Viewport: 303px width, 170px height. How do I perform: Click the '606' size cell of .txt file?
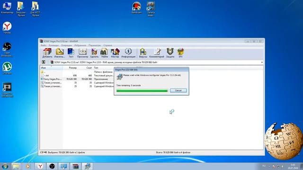pos(75,76)
